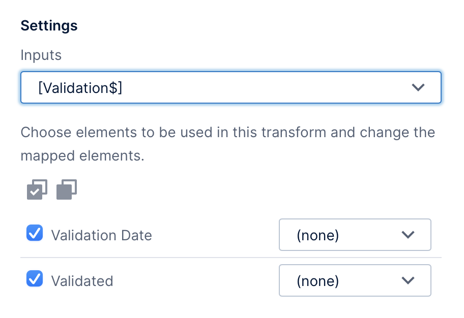Click the Inputs field label

(x=41, y=55)
